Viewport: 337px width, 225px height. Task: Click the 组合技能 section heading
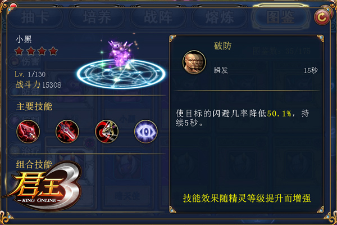(x=34, y=165)
